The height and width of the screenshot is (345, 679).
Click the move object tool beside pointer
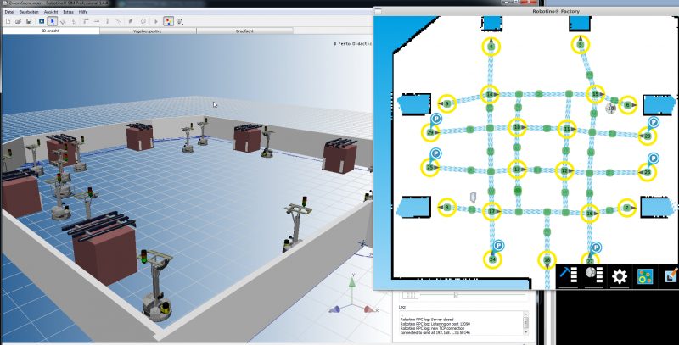pos(63,21)
